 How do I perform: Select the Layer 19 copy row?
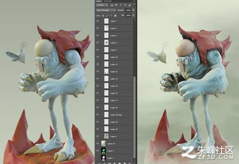click(x=114, y=114)
